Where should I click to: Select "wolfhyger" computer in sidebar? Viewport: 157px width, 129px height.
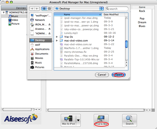click(41, 16)
